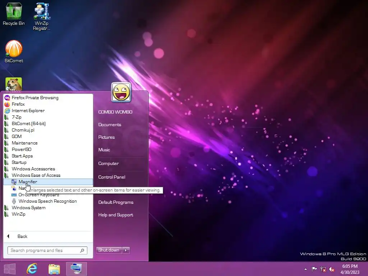Viewport: 368px width, 276px height.
Task: Show hidden tray icons arrow
Action: (x=305, y=269)
